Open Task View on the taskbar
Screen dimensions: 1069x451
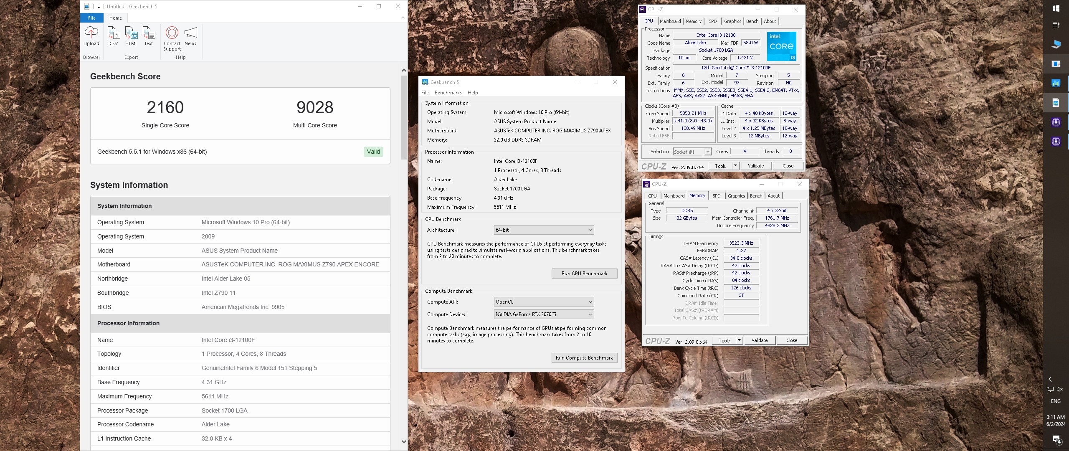tap(1056, 25)
